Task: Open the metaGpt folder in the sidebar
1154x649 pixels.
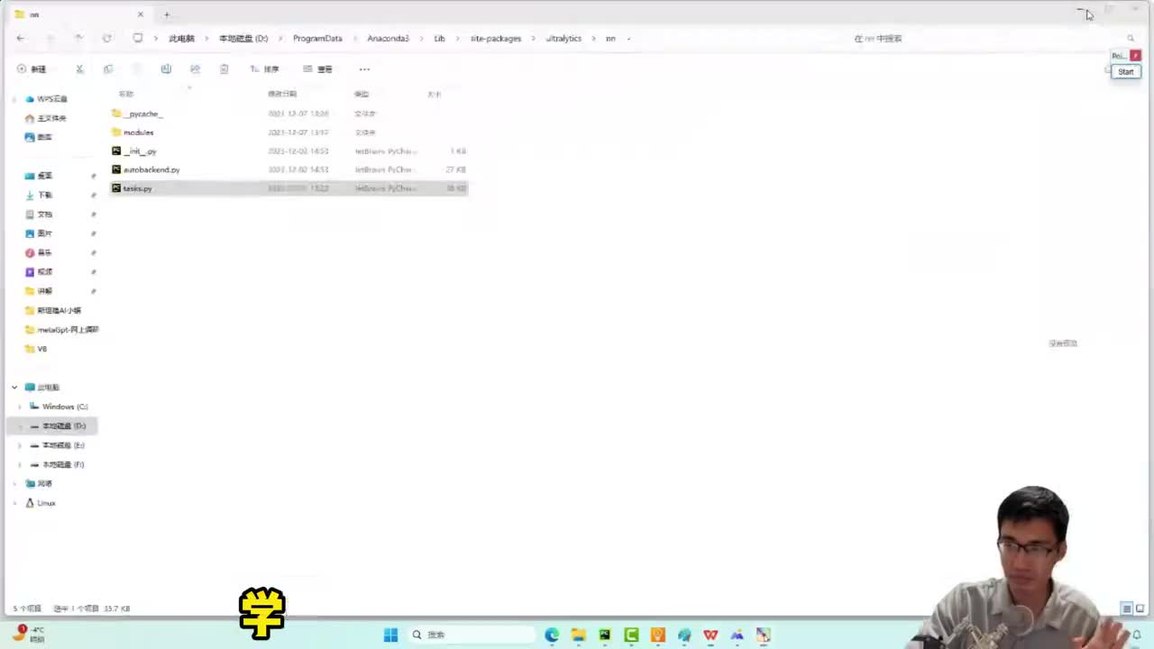Action: [61, 330]
